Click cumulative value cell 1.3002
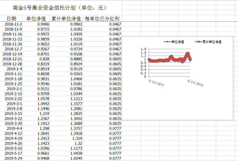 click(x=66, y=118)
